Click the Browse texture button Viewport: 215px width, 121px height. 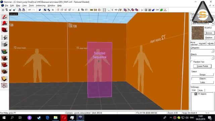pos(209,33)
